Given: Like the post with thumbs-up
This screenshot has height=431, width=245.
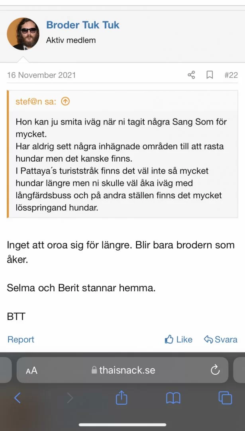Looking at the screenshot, I should point(178,340).
